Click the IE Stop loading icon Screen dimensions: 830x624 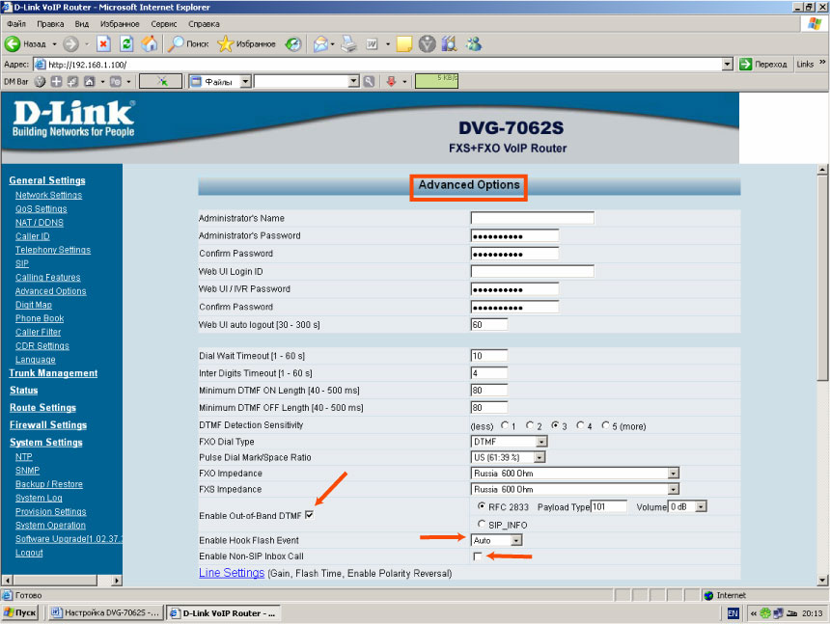point(103,43)
